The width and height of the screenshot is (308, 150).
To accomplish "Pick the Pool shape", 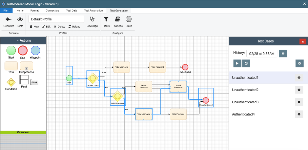I will point(24,80).
